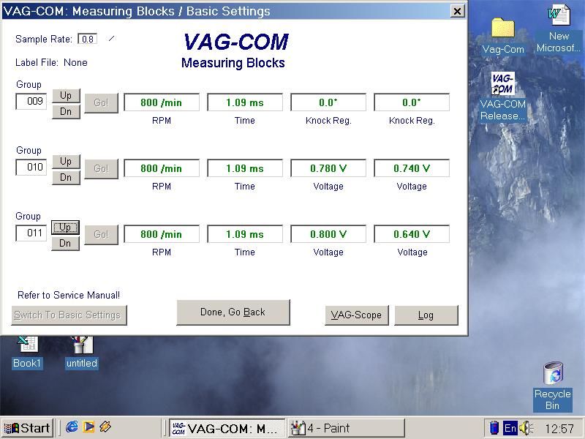Click the third quick launch icon
This screenshot has height=439, width=585.
pyautogui.click(x=105, y=427)
